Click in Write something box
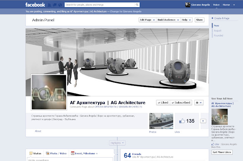The image size is (243, 161). 70,159
